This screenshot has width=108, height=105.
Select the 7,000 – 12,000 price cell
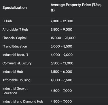click(x=62, y=21)
